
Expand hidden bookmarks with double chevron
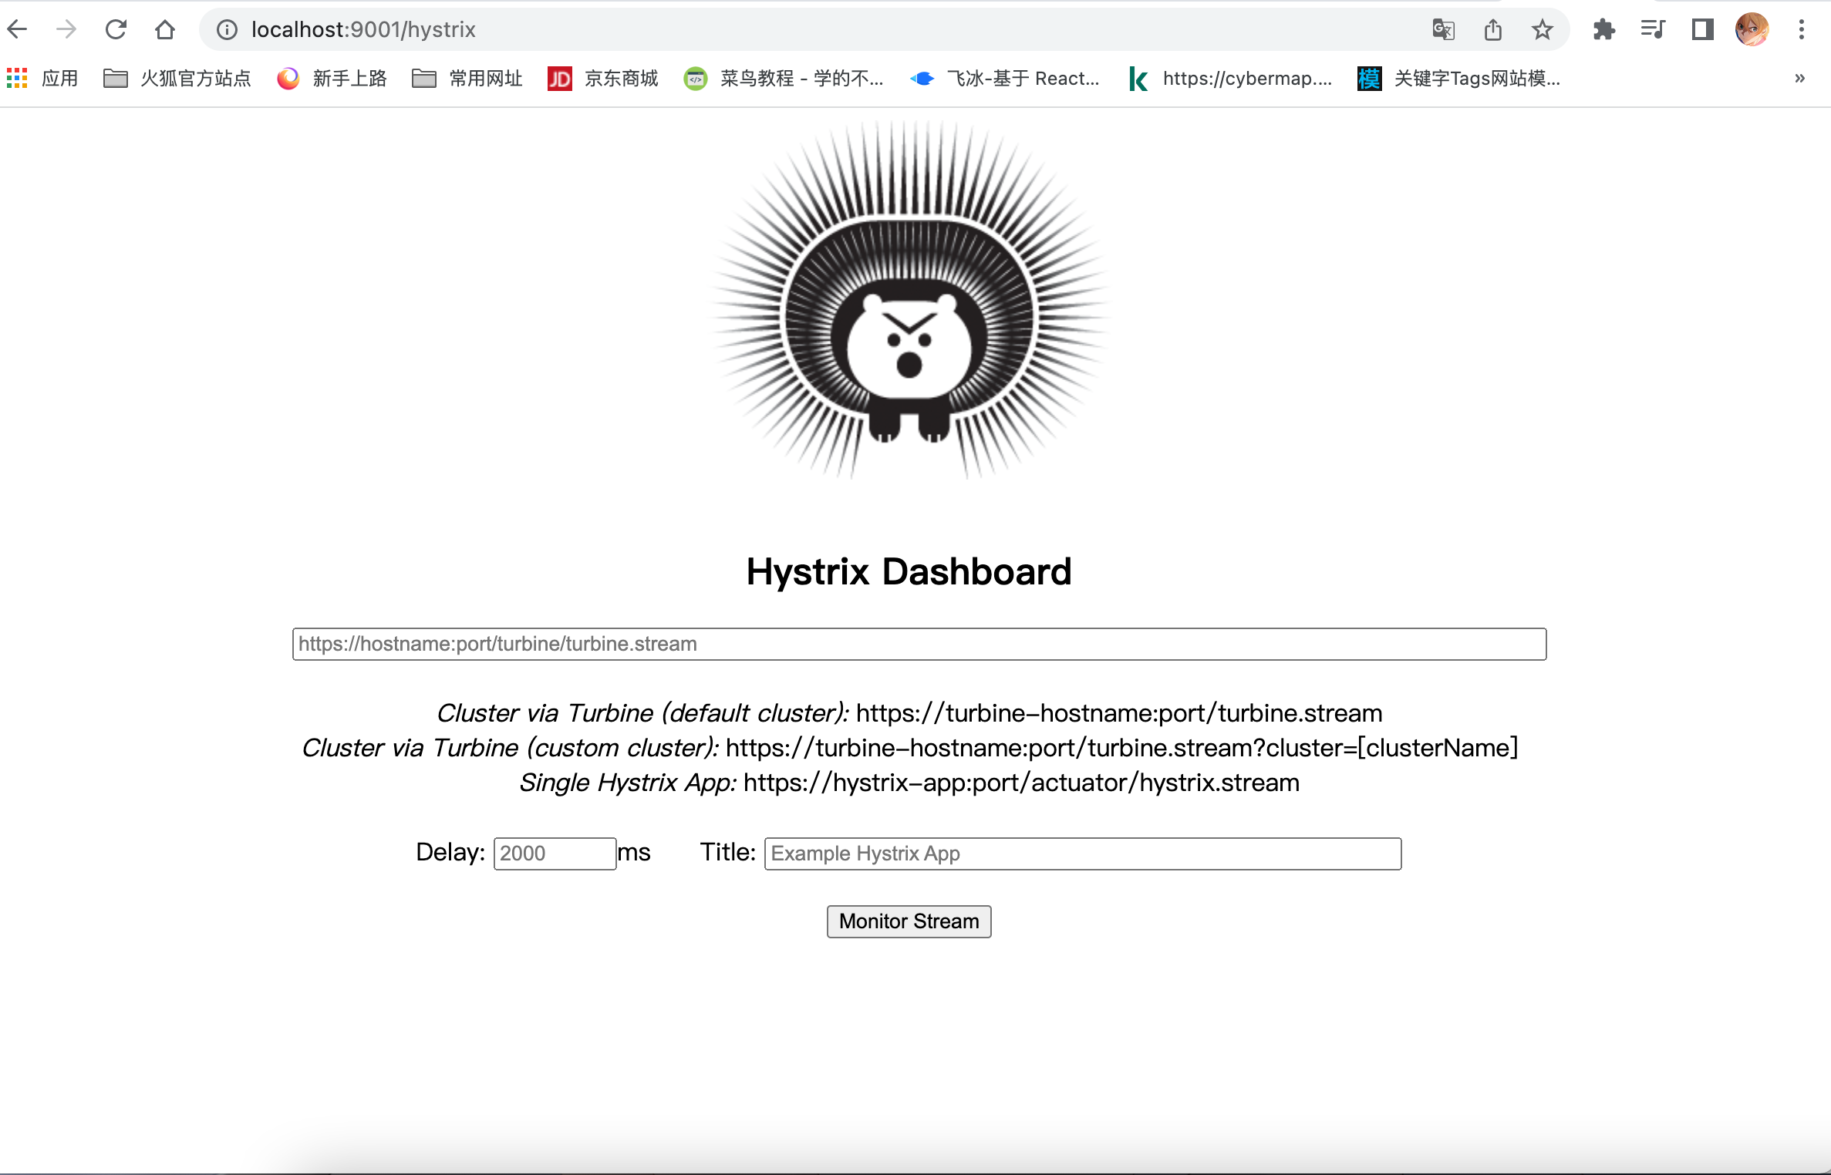1799,78
